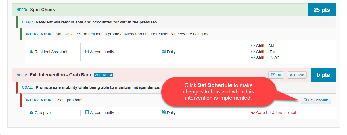The width and height of the screenshot is (347, 135).
Task: Click the 25 pts score box
Action: [x=322, y=10]
